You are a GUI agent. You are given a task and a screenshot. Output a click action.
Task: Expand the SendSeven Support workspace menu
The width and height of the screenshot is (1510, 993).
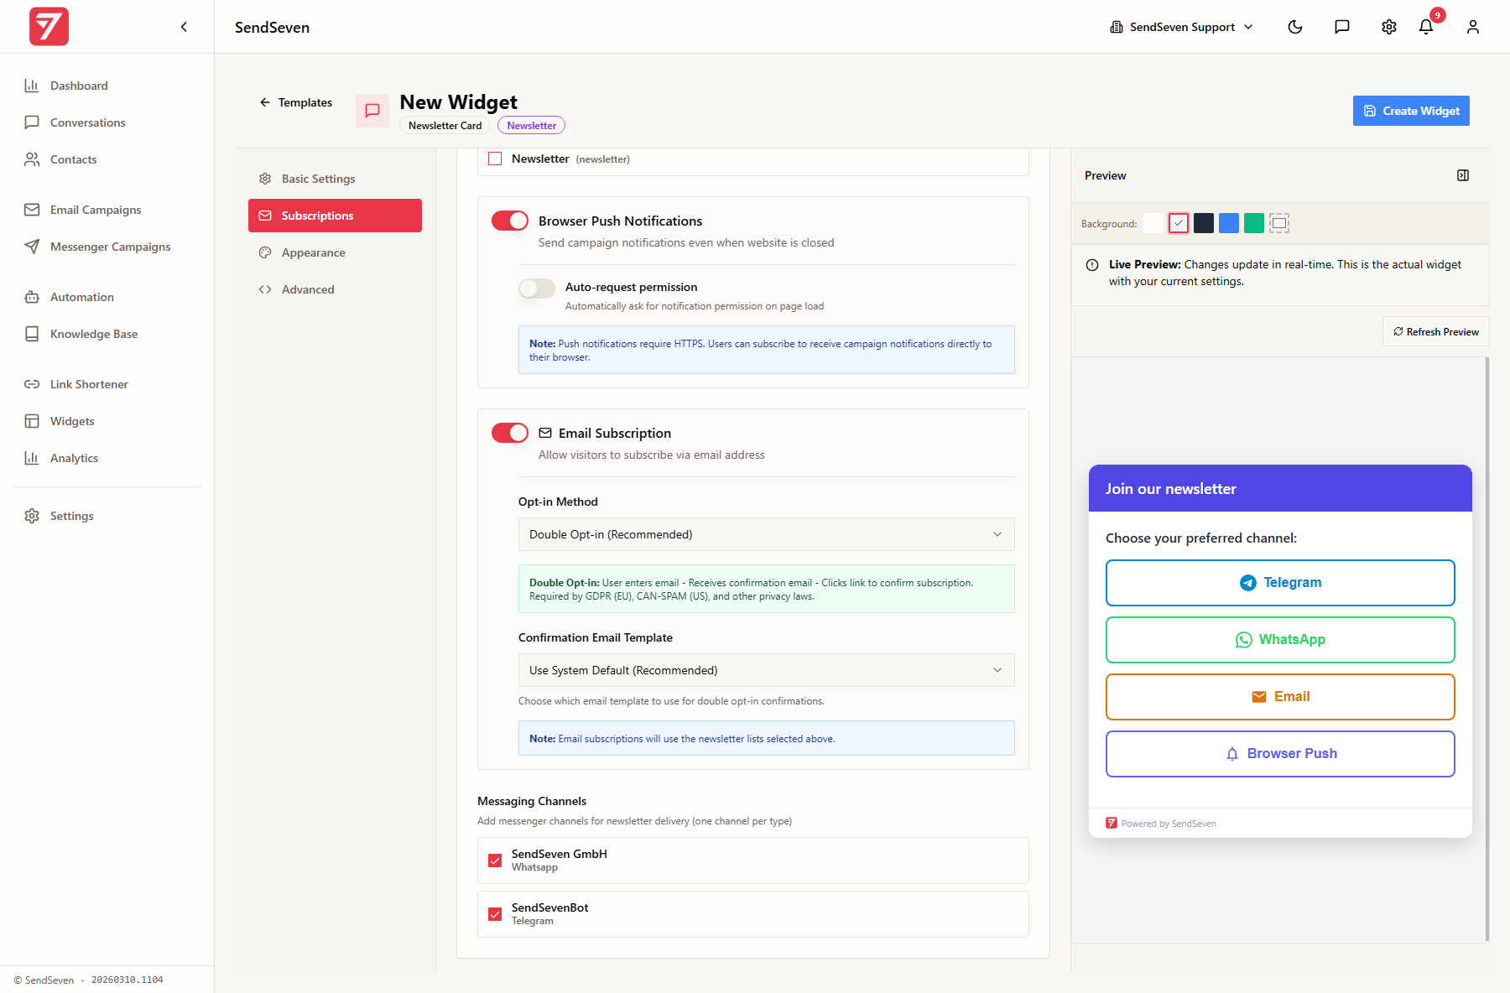1181,27
